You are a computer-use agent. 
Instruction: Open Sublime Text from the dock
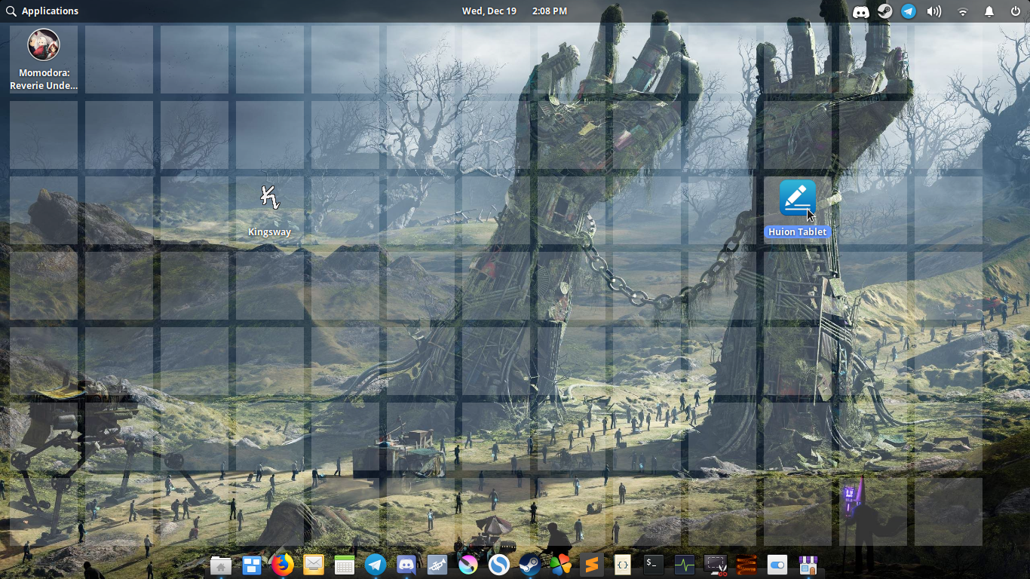(592, 565)
